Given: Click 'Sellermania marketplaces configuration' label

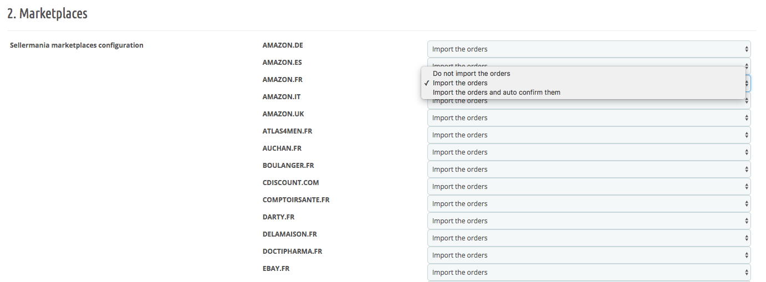Looking at the screenshot, I should tap(76, 45).
